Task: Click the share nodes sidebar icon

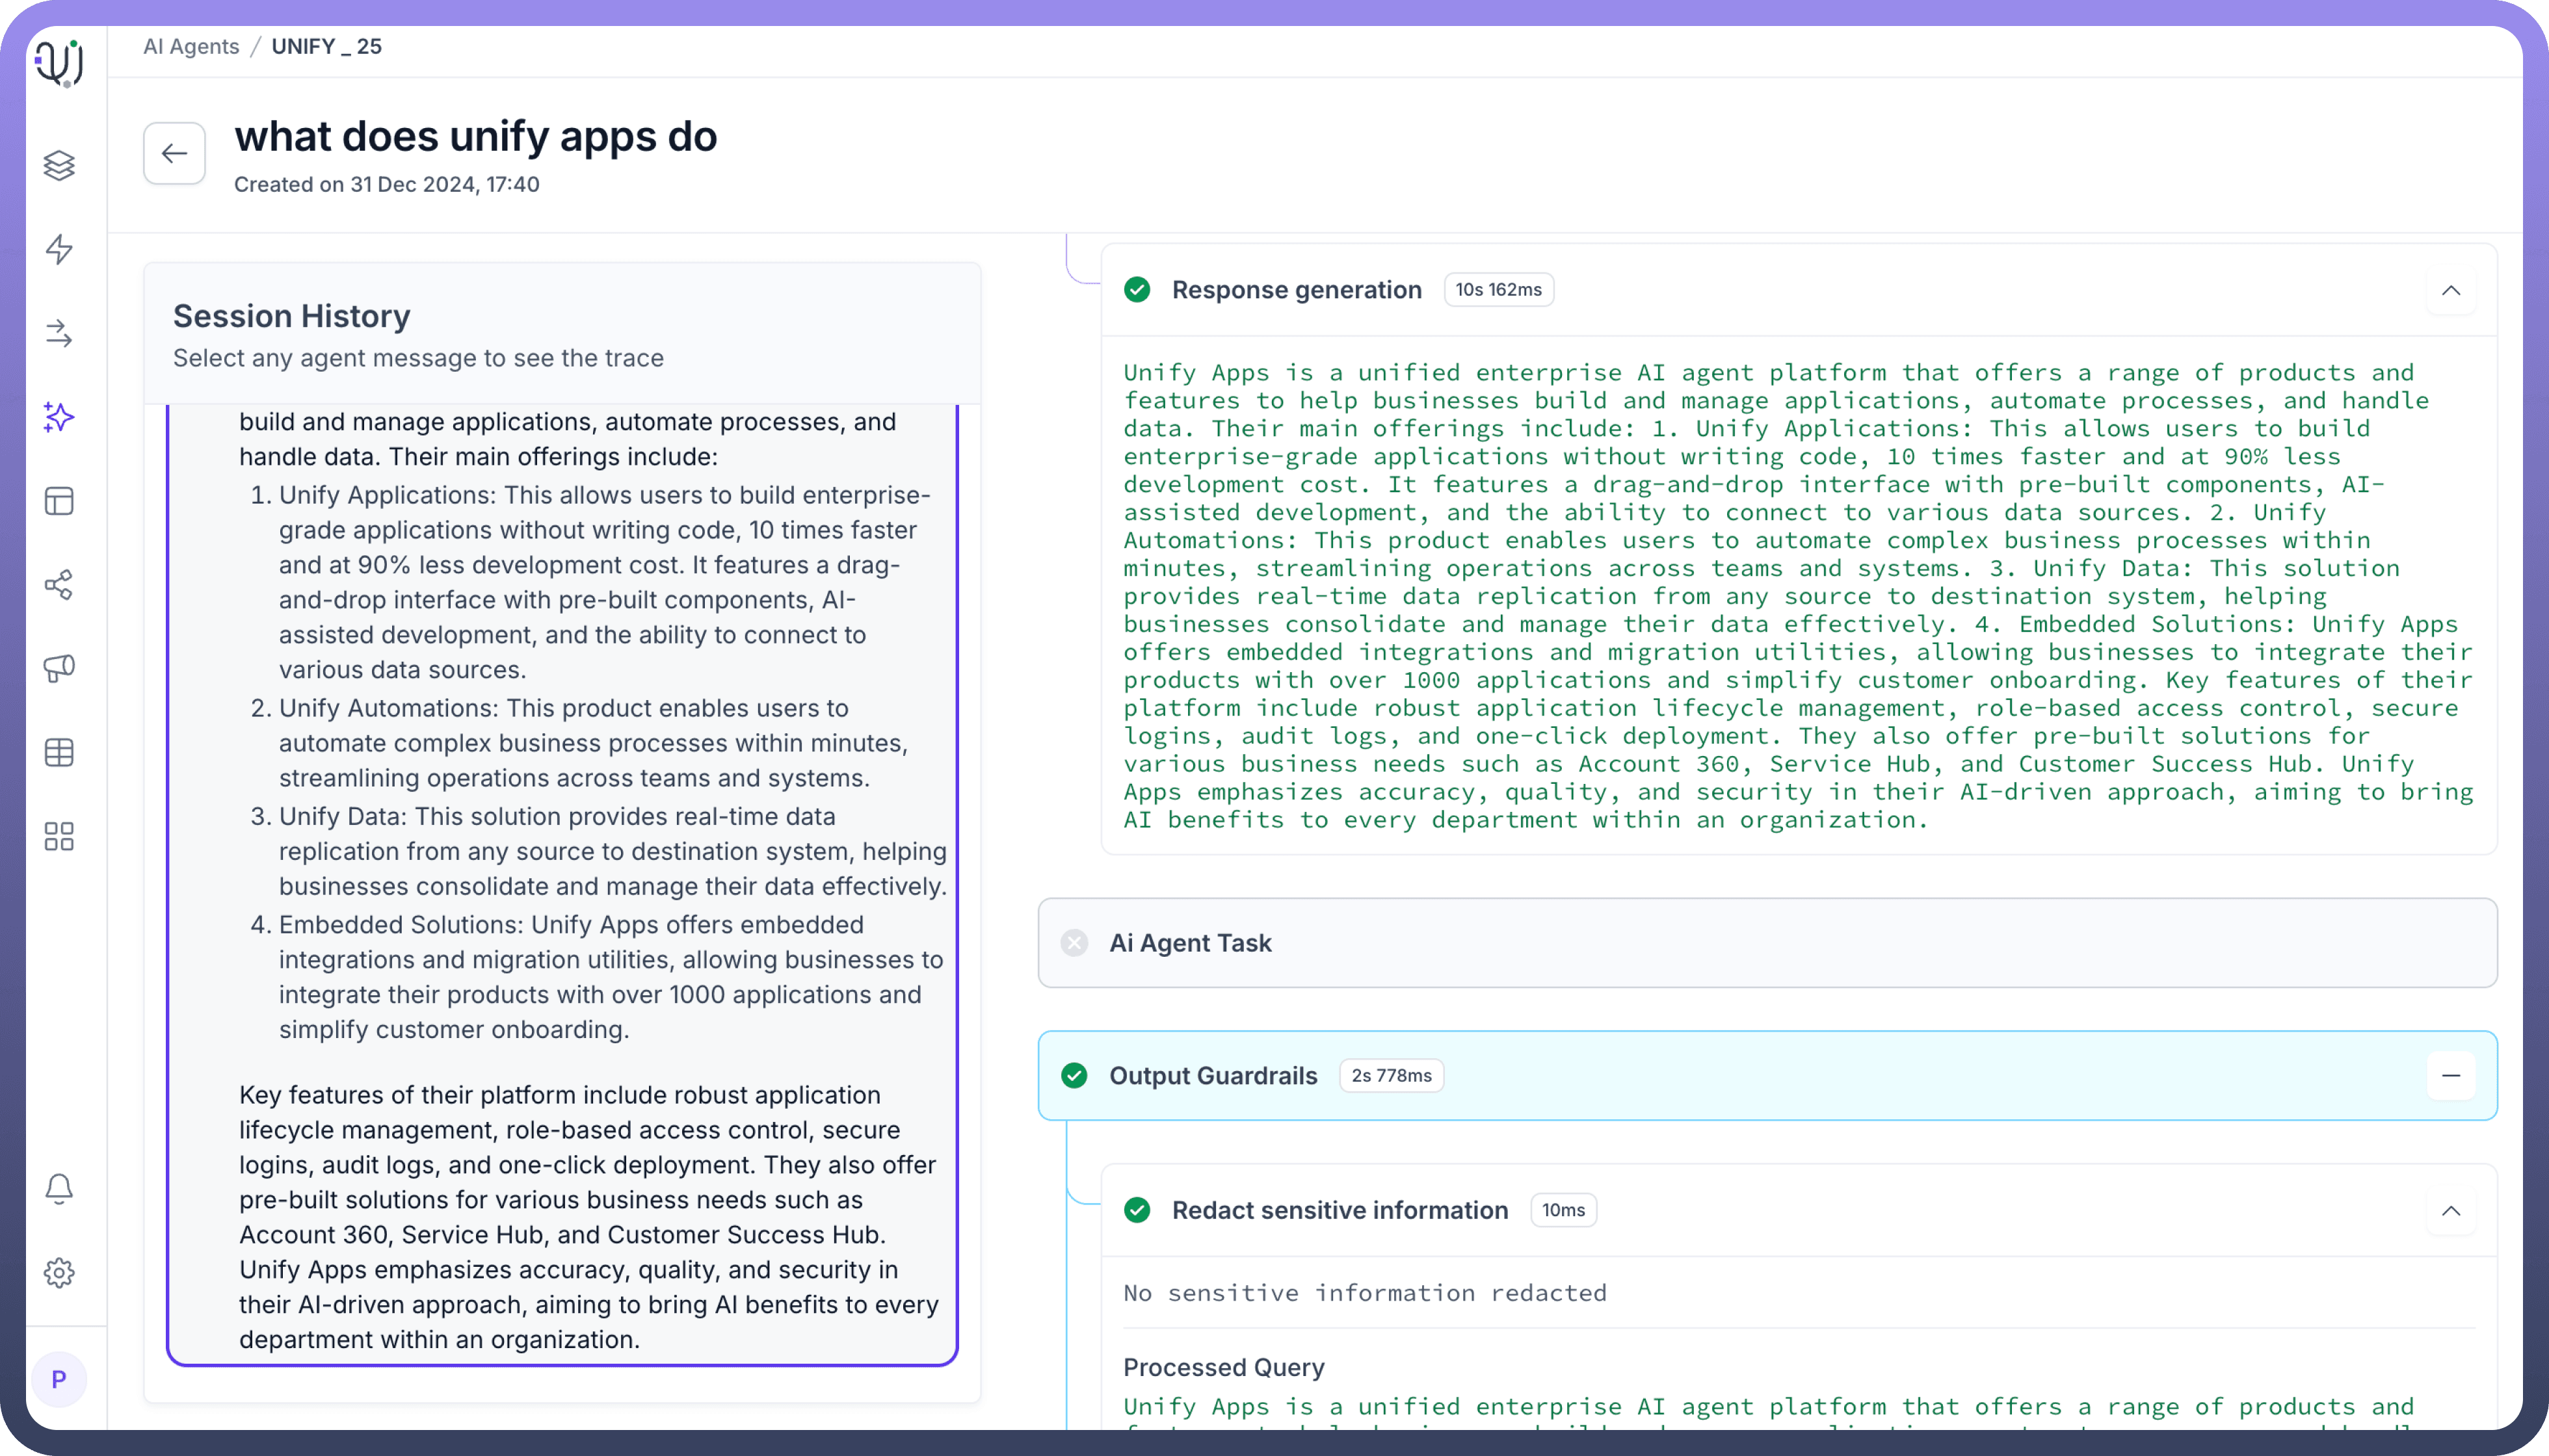Action: click(59, 585)
